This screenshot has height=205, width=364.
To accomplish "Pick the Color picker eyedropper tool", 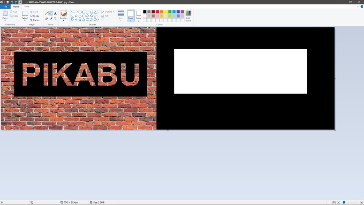I will 51,19.
